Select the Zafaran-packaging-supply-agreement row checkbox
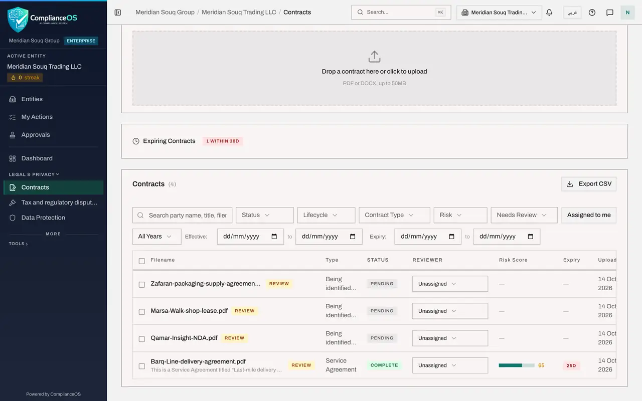Viewport: 642px width, 401px height. [x=141, y=284]
